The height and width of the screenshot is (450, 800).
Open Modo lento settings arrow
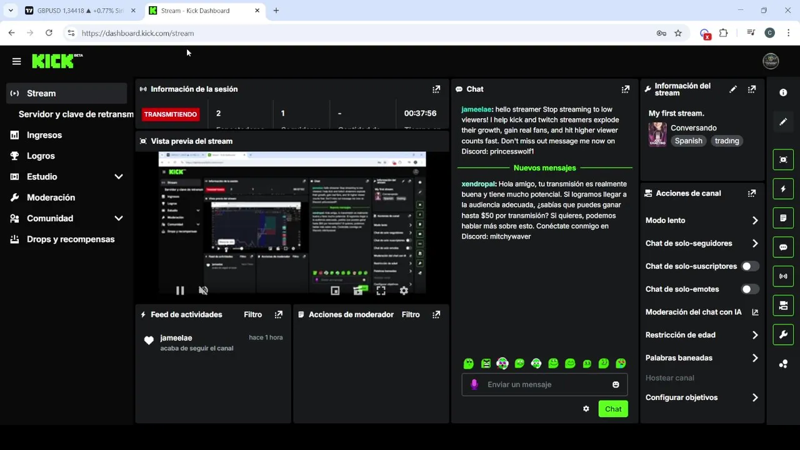tap(755, 221)
